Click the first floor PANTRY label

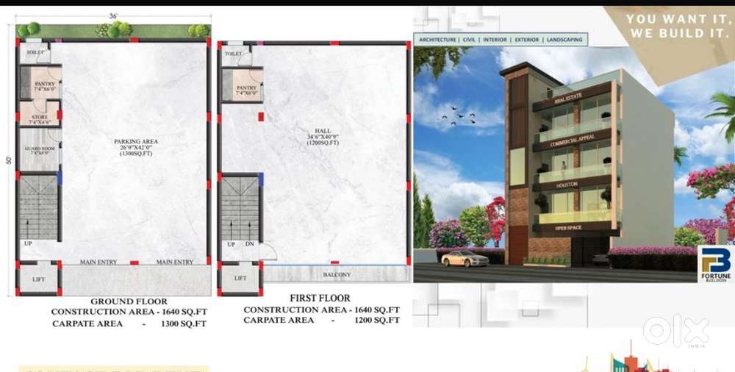click(246, 90)
